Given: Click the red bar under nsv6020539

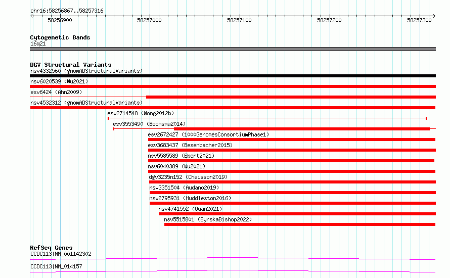Looking at the screenshot, I should 233,86.
